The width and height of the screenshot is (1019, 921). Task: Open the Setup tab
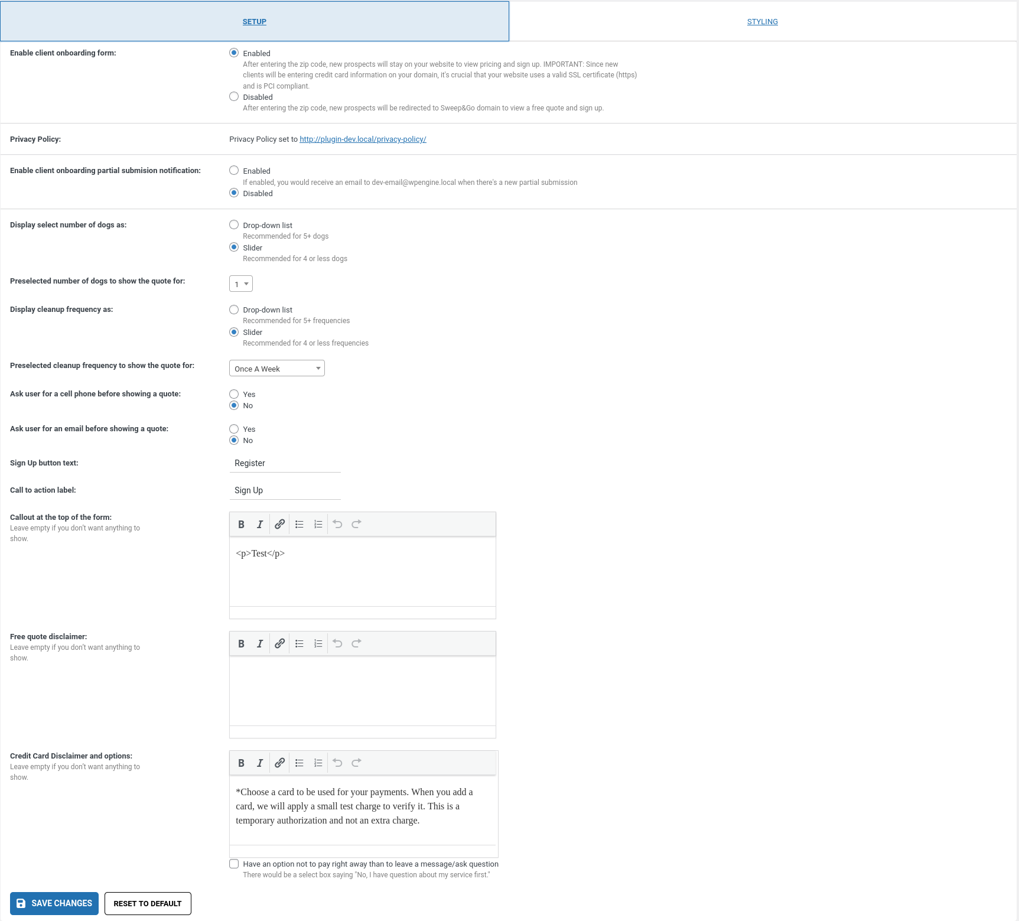tap(255, 22)
